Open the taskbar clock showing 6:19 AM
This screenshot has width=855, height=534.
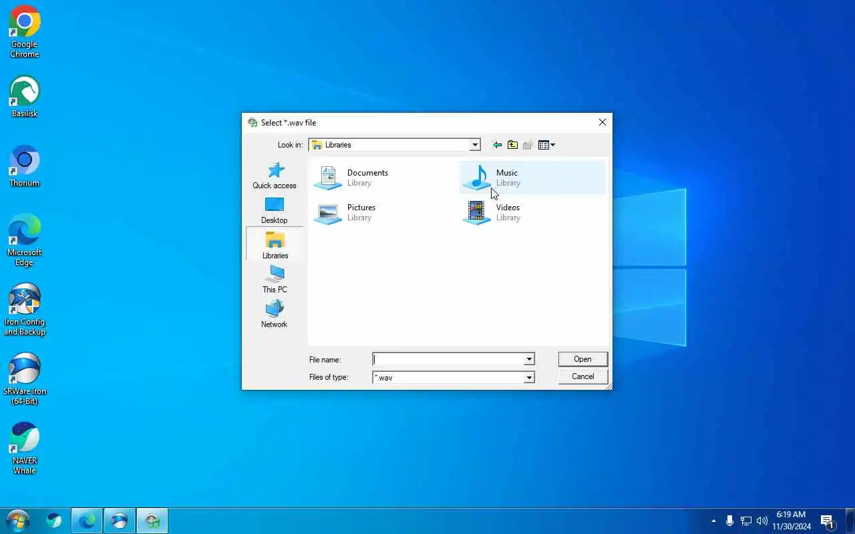(792, 521)
